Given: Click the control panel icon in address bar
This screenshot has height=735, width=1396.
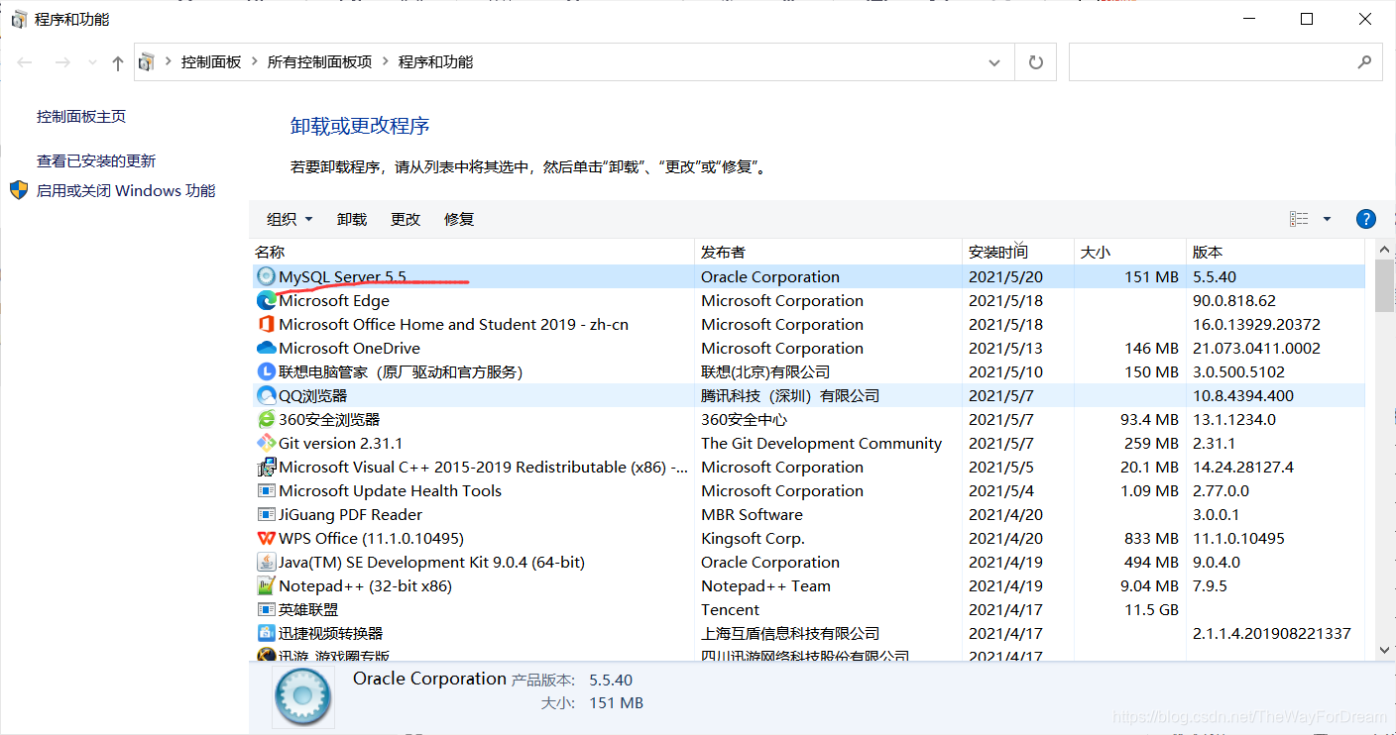Looking at the screenshot, I should coord(147,62).
